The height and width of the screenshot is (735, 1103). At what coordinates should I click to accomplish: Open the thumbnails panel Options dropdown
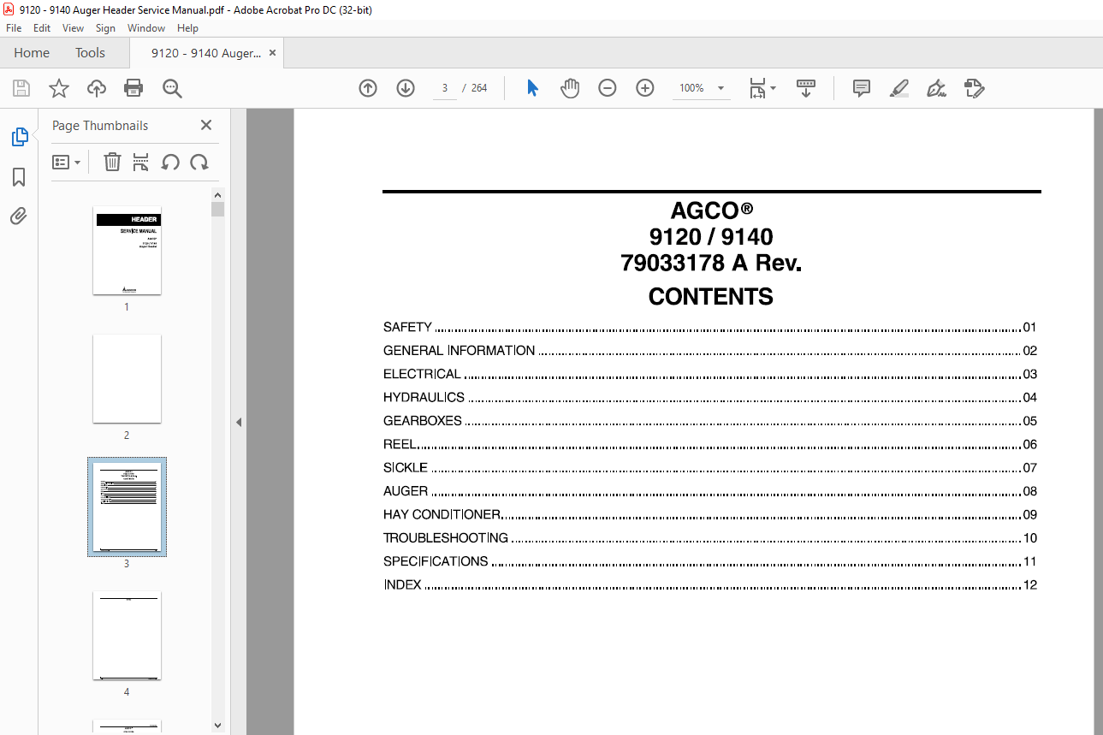pos(67,162)
